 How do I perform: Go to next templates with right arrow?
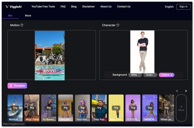coord(186,91)
